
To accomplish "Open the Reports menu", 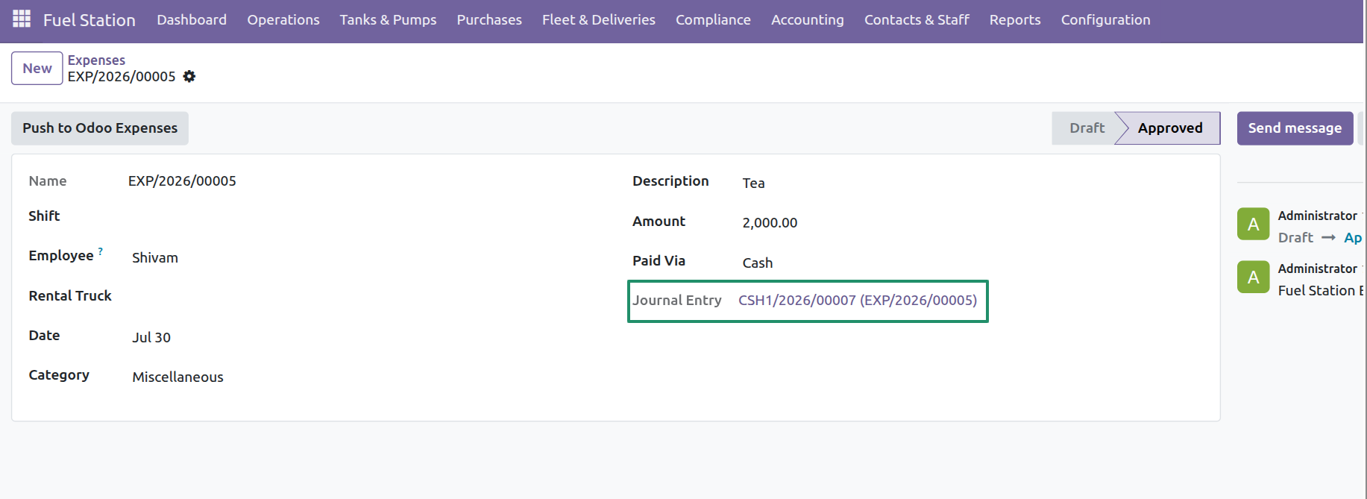I will tap(1015, 20).
